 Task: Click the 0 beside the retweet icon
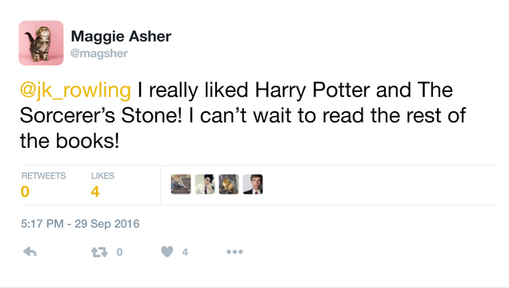click(119, 252)
